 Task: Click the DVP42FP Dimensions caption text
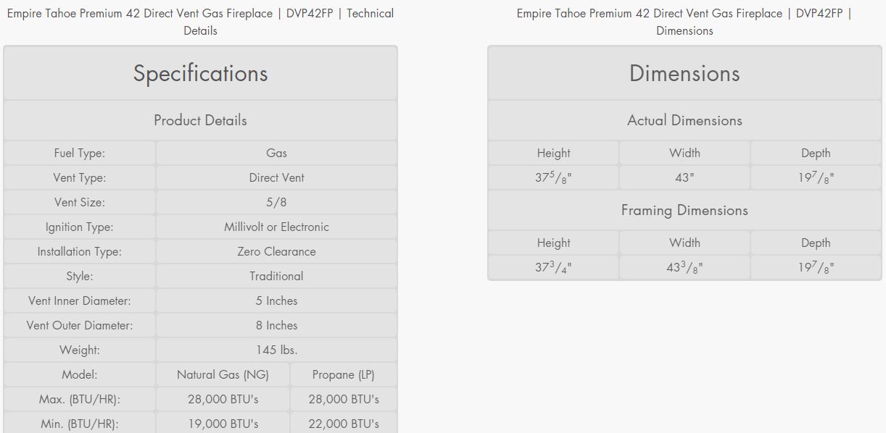(x=684, y=22)
